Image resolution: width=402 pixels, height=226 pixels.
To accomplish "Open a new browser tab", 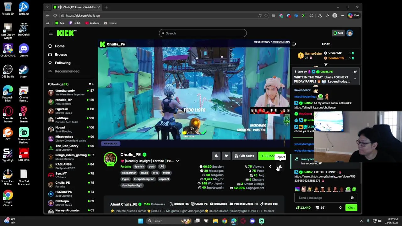I will [x=106, y=7].
